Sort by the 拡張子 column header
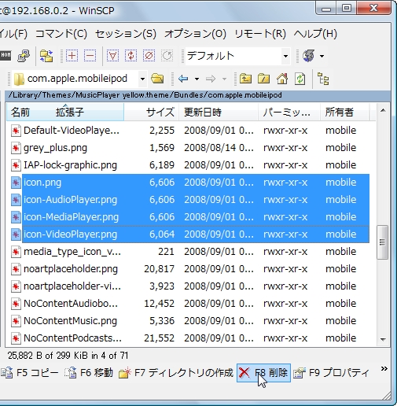This screenshot has height=406, width=397. point(70,113)
